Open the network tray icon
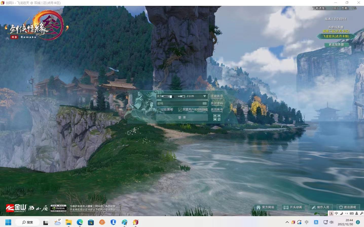 pyautogui.click(x=326, y=222)
